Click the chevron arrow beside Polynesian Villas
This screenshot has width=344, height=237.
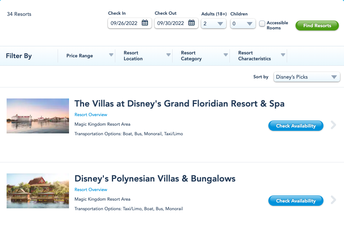coord(333,200)
